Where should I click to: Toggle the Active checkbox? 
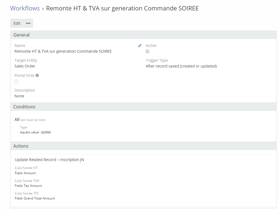[148, 52]
